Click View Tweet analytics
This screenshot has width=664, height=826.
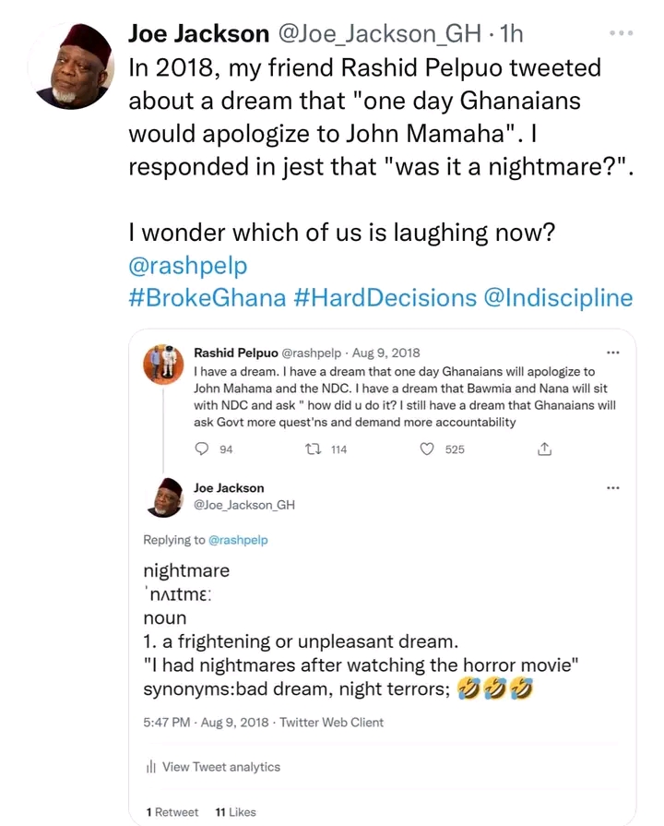(x=220, y=767)
